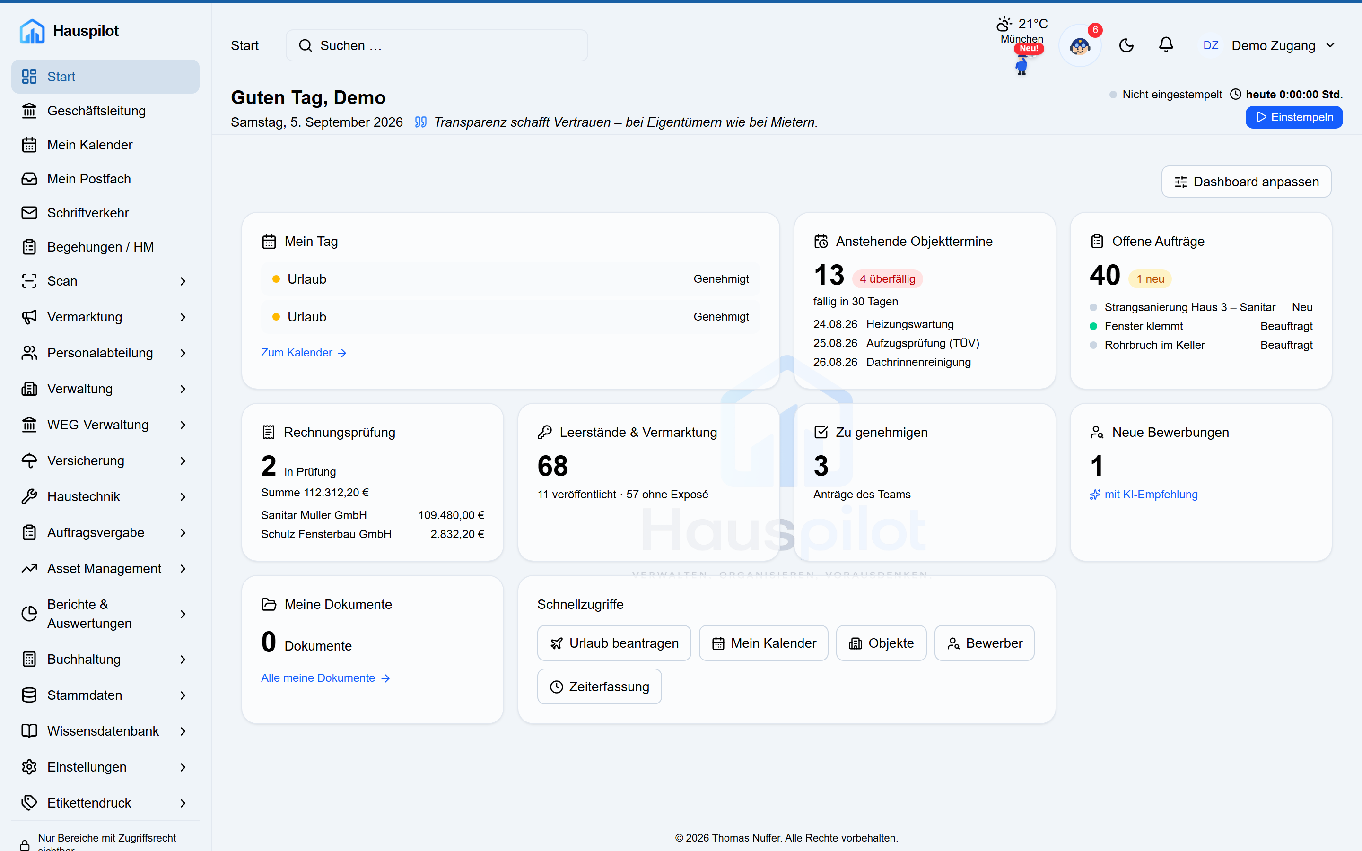Click the Objekte shortcut button
This screenshot has height=851, width=1362.
[x=881, y=643]
